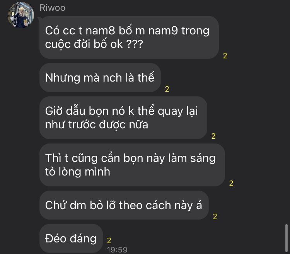The height and width of the screenshot is (254, 290).
Task: Select the 'Nhưng mà nch là thế' message
Action: point(100,77)
